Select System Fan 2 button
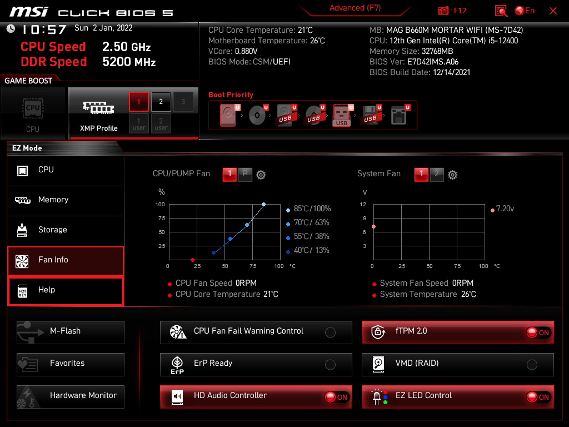569x427 pixels. 437,175
